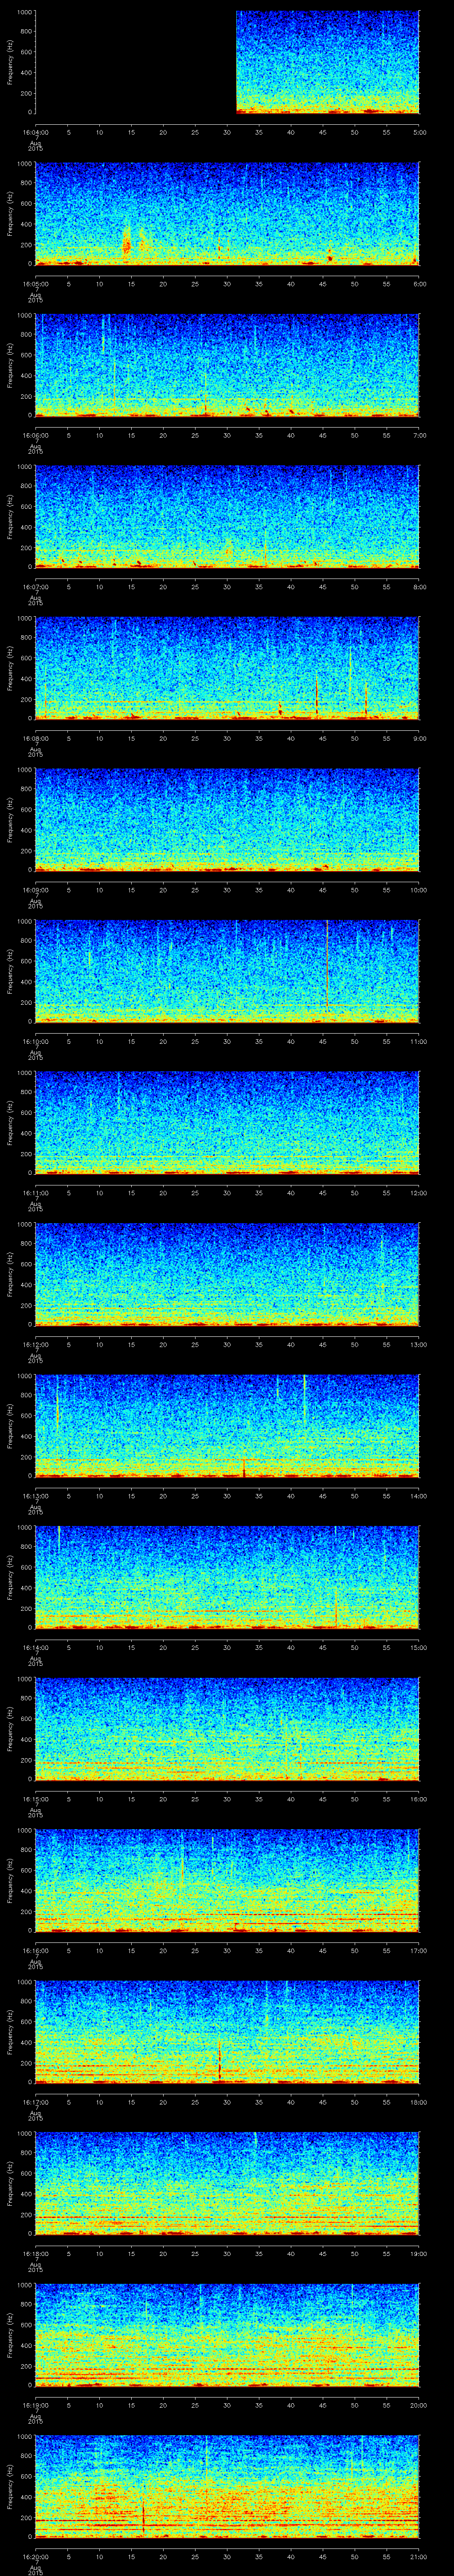
Task: Click the blank black area of the 16:04 spectrogram
Action: pos(135,62)
